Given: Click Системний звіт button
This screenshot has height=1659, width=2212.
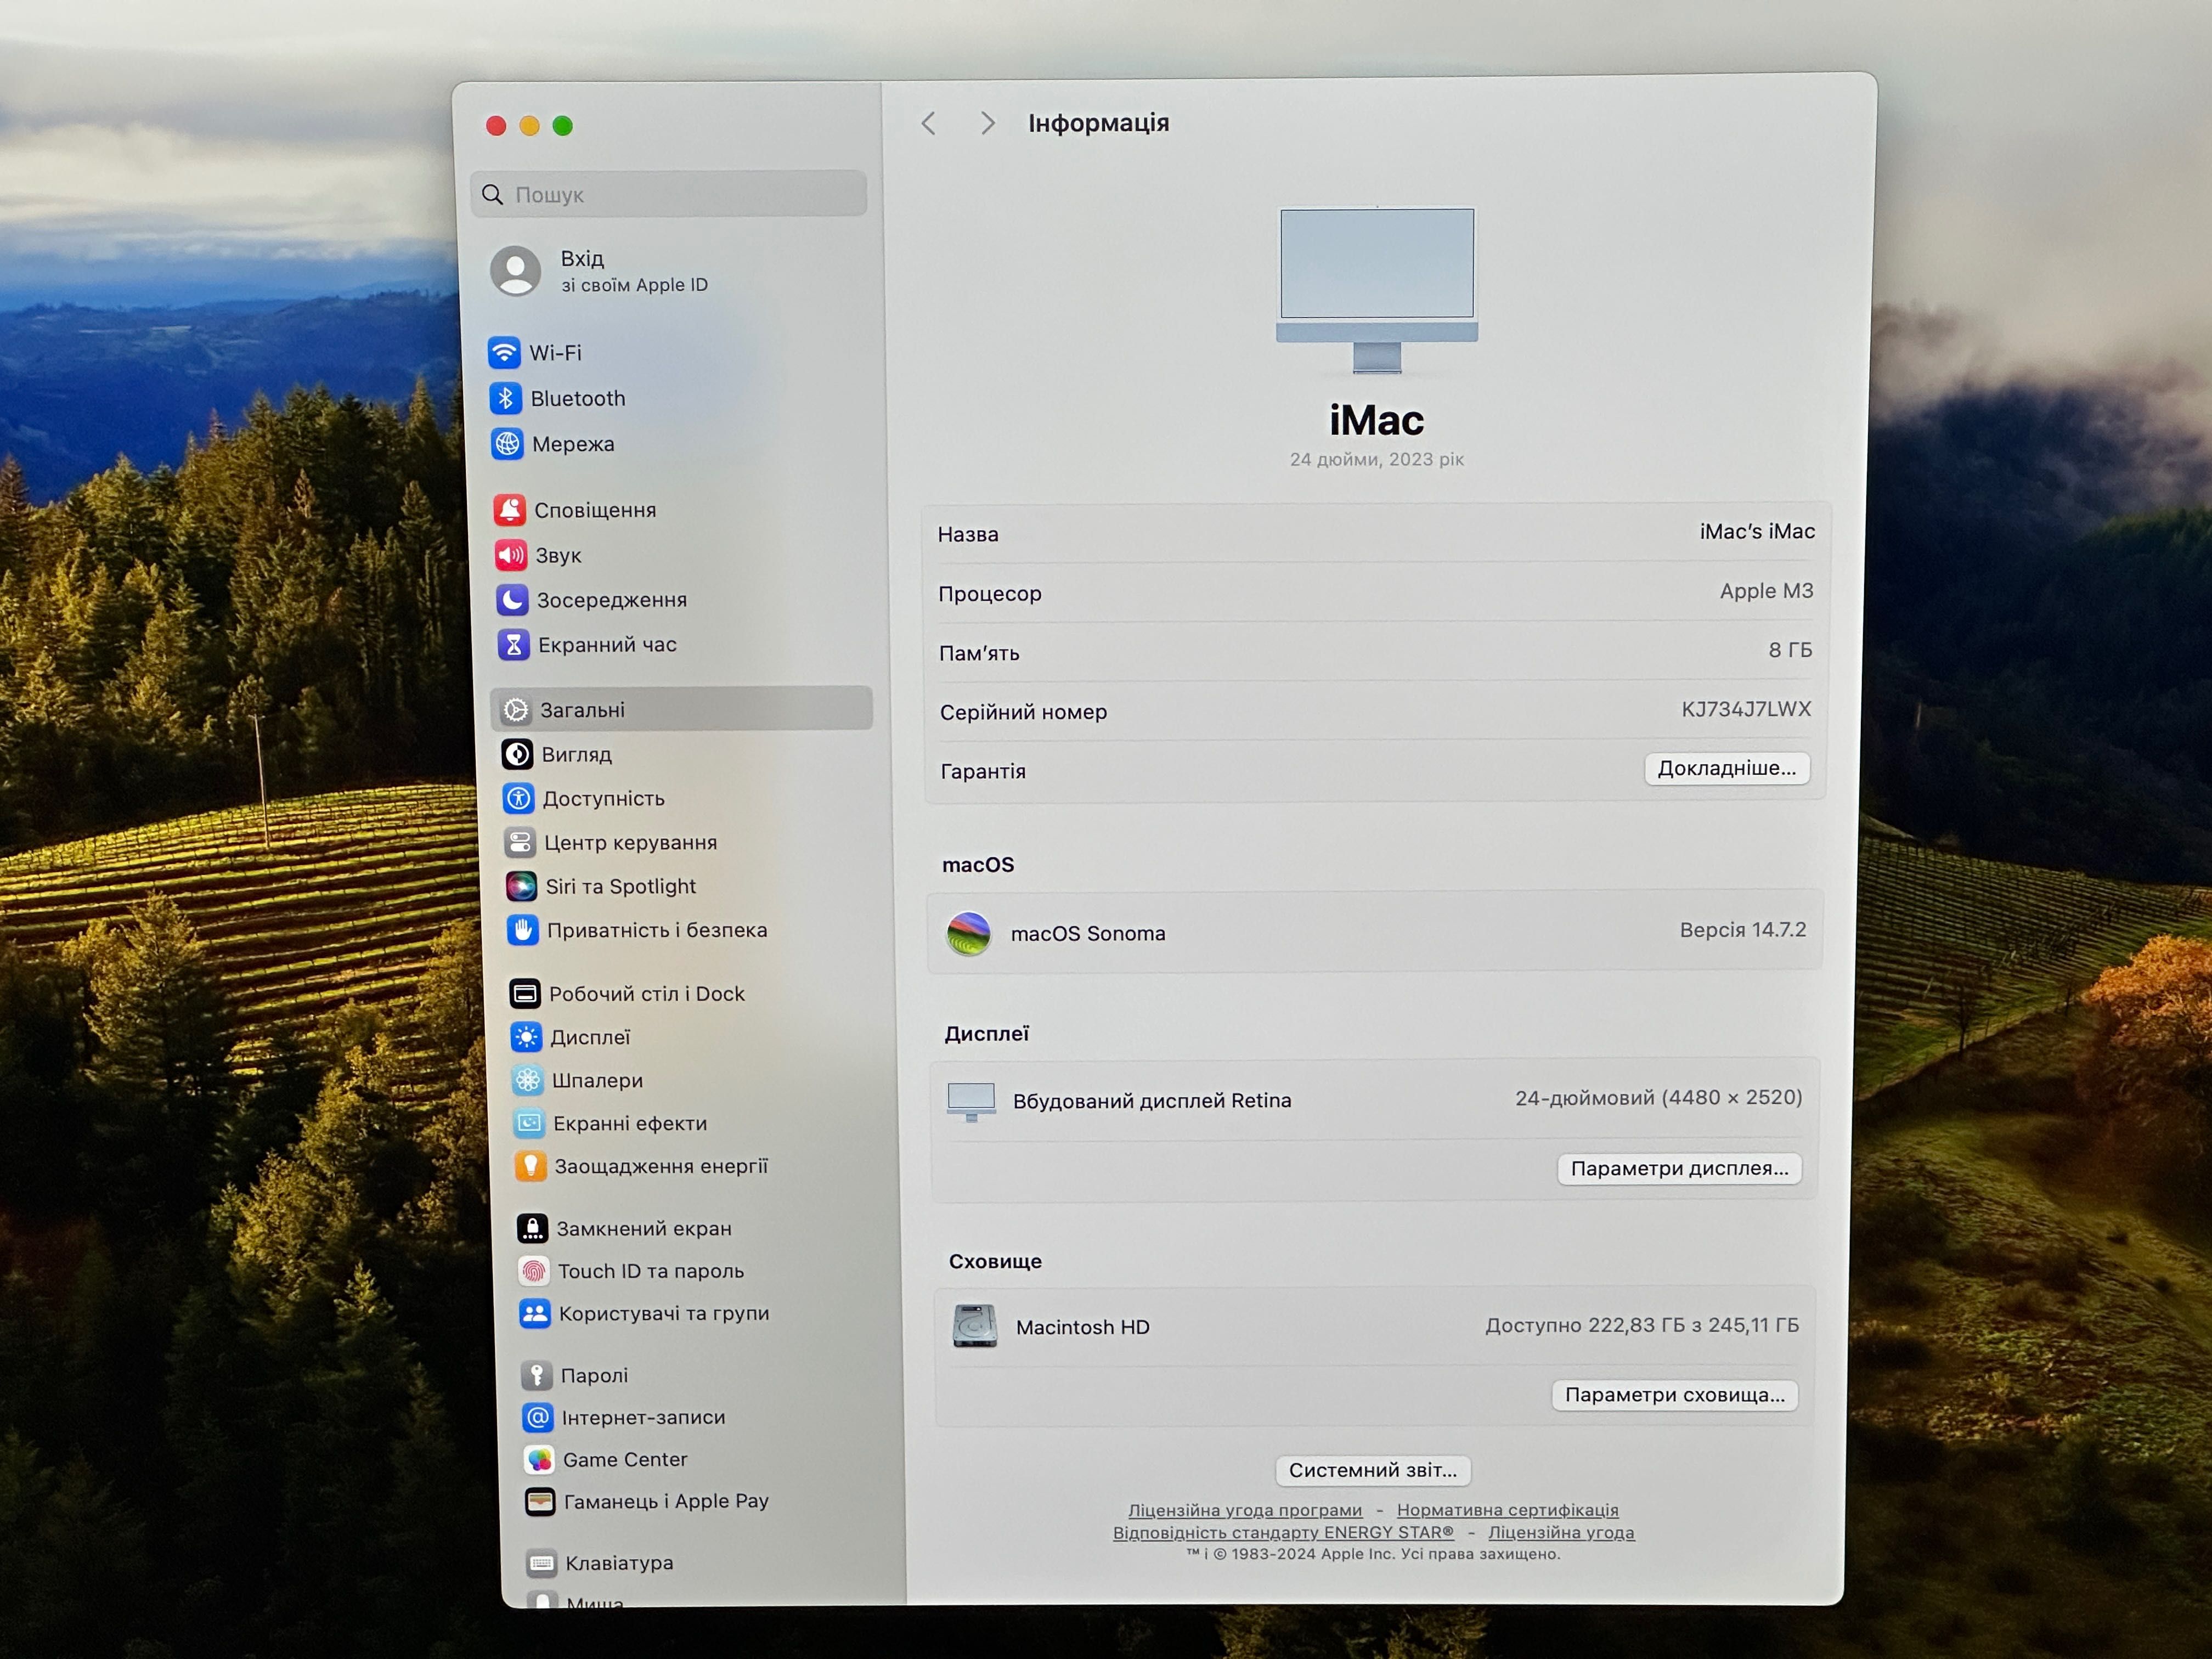Looking at the screenshot, I should coord(1373,1470).
